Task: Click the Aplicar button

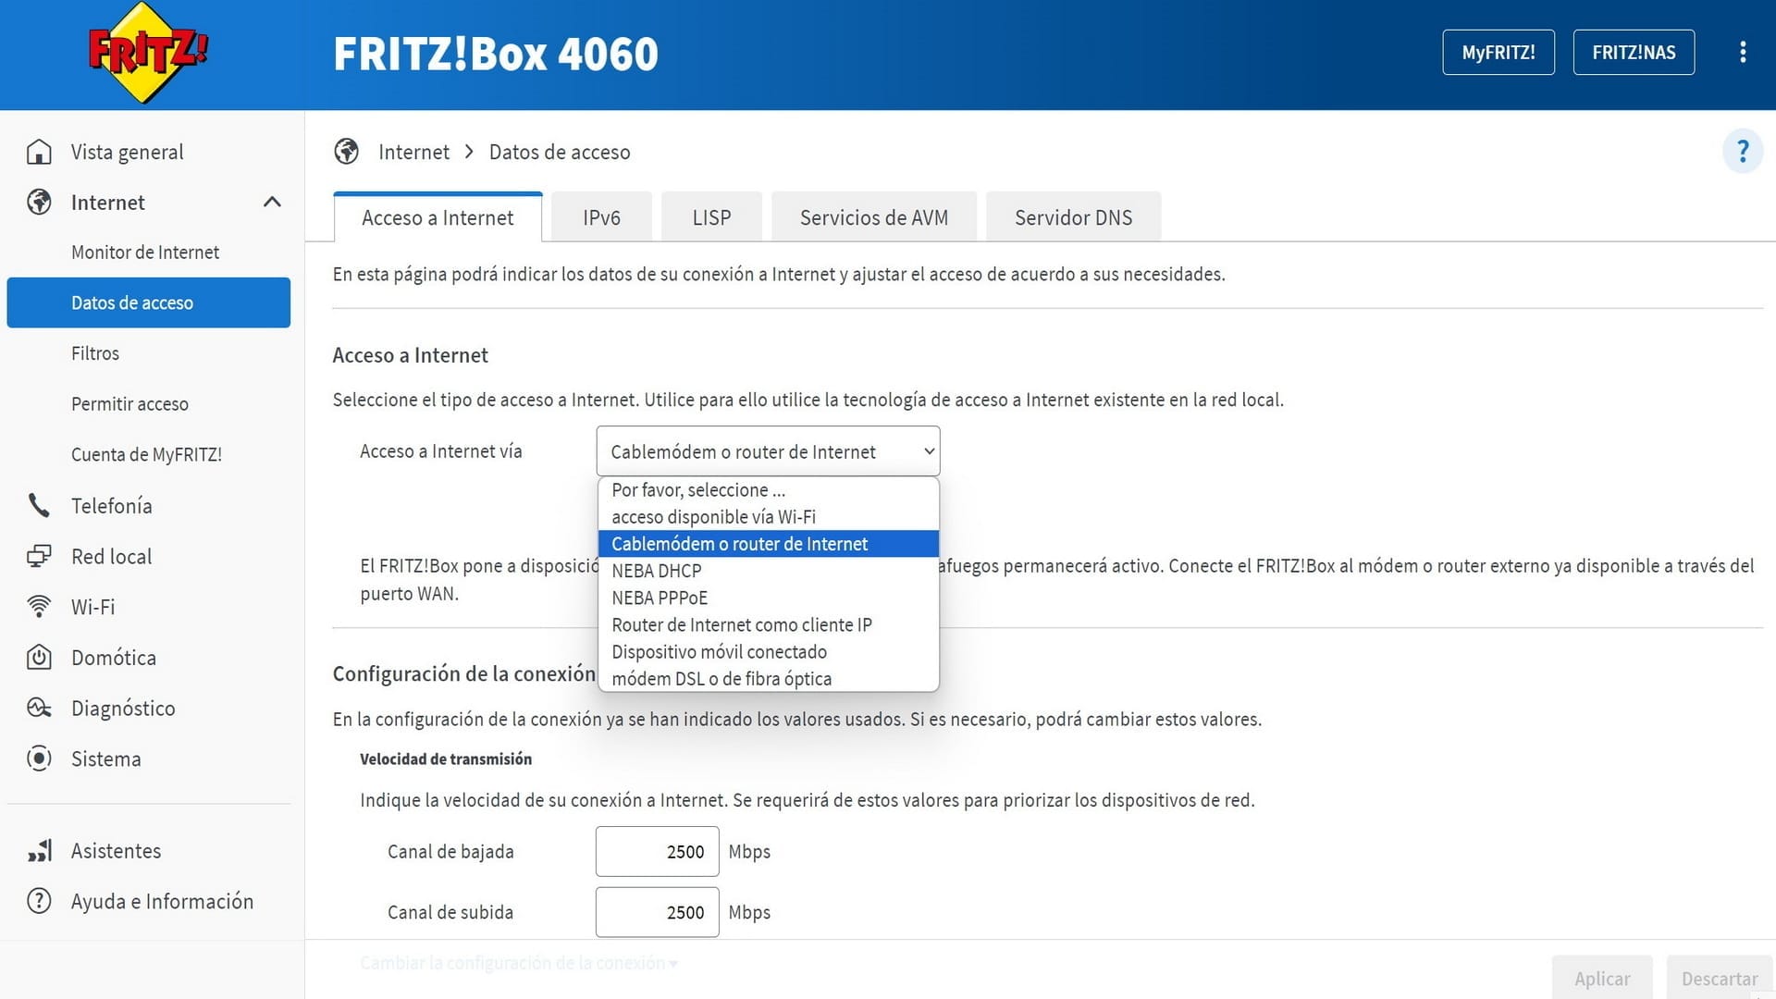Action: [x=1602, y=978]
